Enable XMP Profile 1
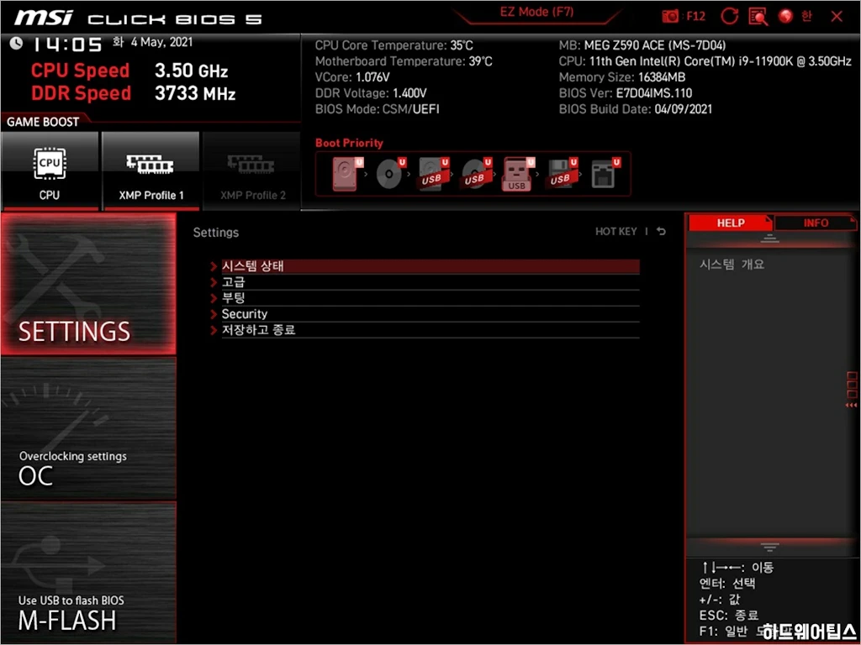This screenshot has height=645, width=861. [151, 171]
